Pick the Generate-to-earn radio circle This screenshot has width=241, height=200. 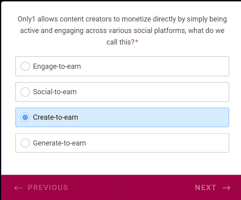(x=25, y=143)
